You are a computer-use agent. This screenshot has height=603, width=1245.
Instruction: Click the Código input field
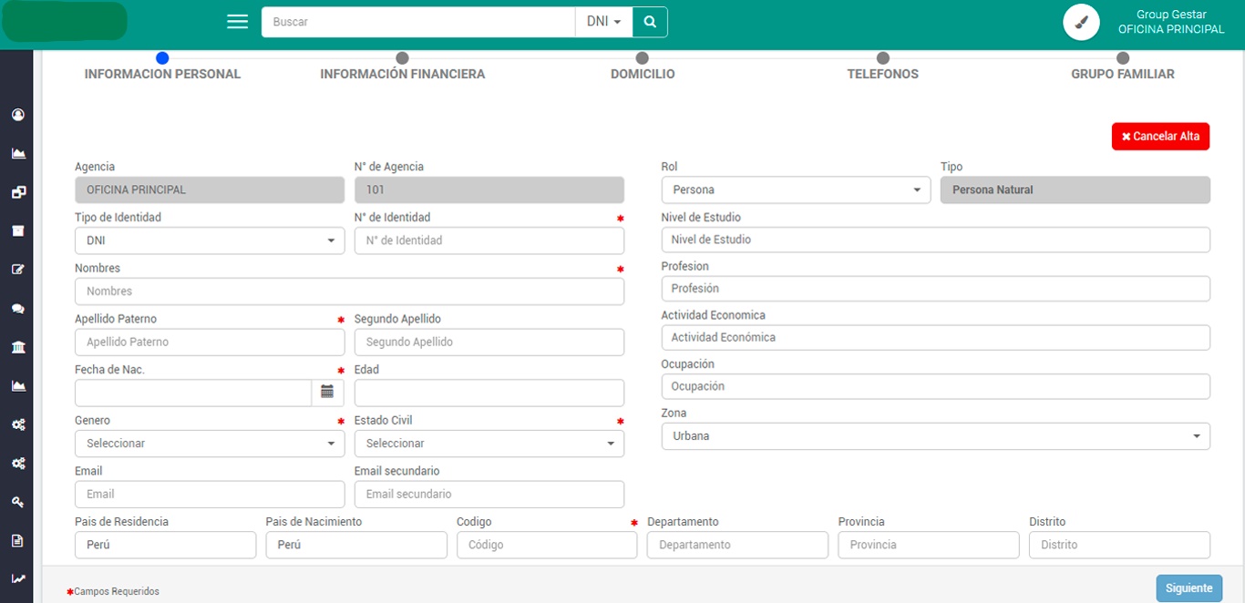click(547, 545)
